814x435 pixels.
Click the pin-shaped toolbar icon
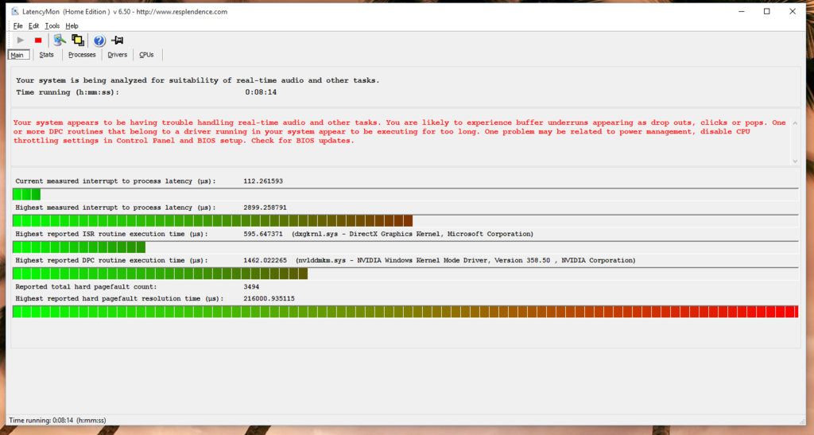tap(118, 41)
